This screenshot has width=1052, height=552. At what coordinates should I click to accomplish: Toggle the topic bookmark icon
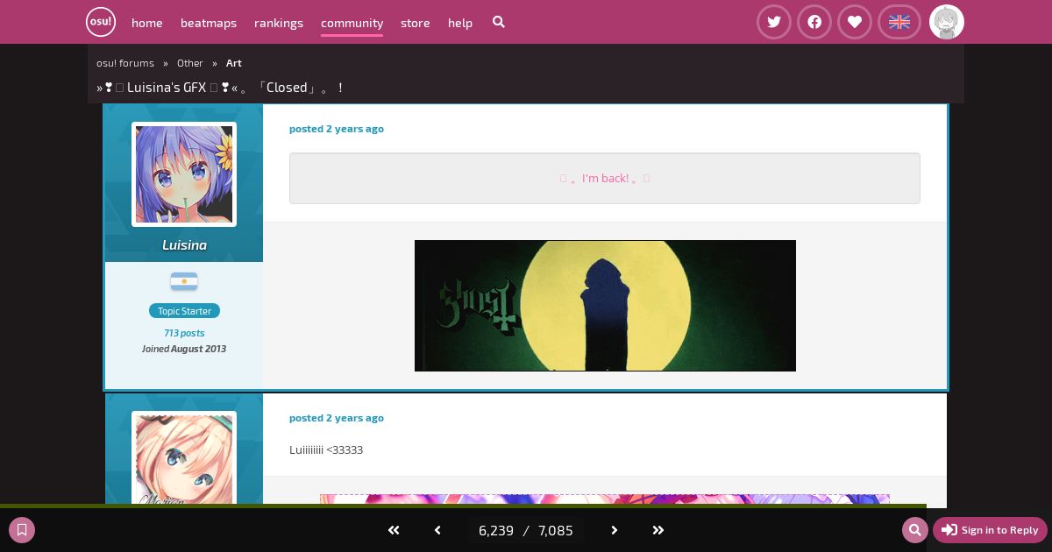[22, 530]
